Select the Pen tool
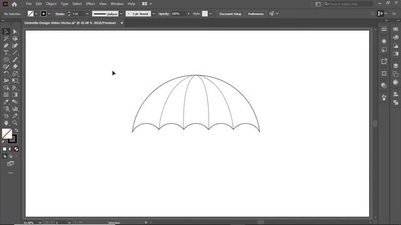Viewport: 401px width, 225px height. point(6,46)
